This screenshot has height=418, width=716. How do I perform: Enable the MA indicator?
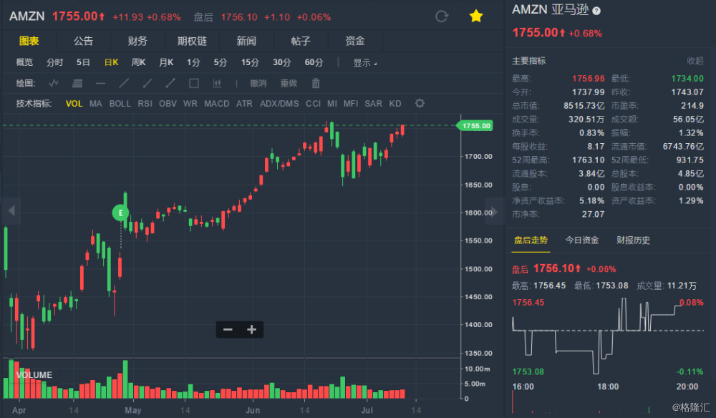pyautogui.click(x=95, y=104)
